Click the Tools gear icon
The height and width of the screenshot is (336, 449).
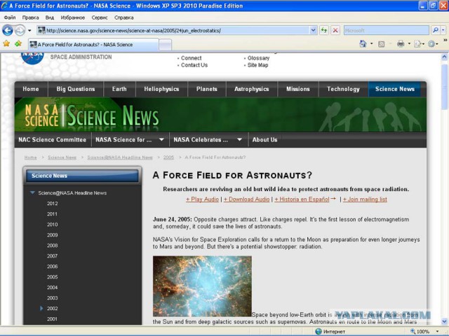coord(432,44)
